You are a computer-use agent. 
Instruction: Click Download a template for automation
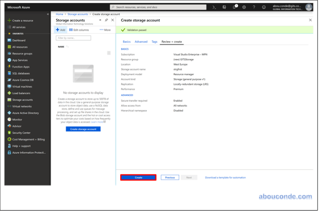click(x=225, y=177)
